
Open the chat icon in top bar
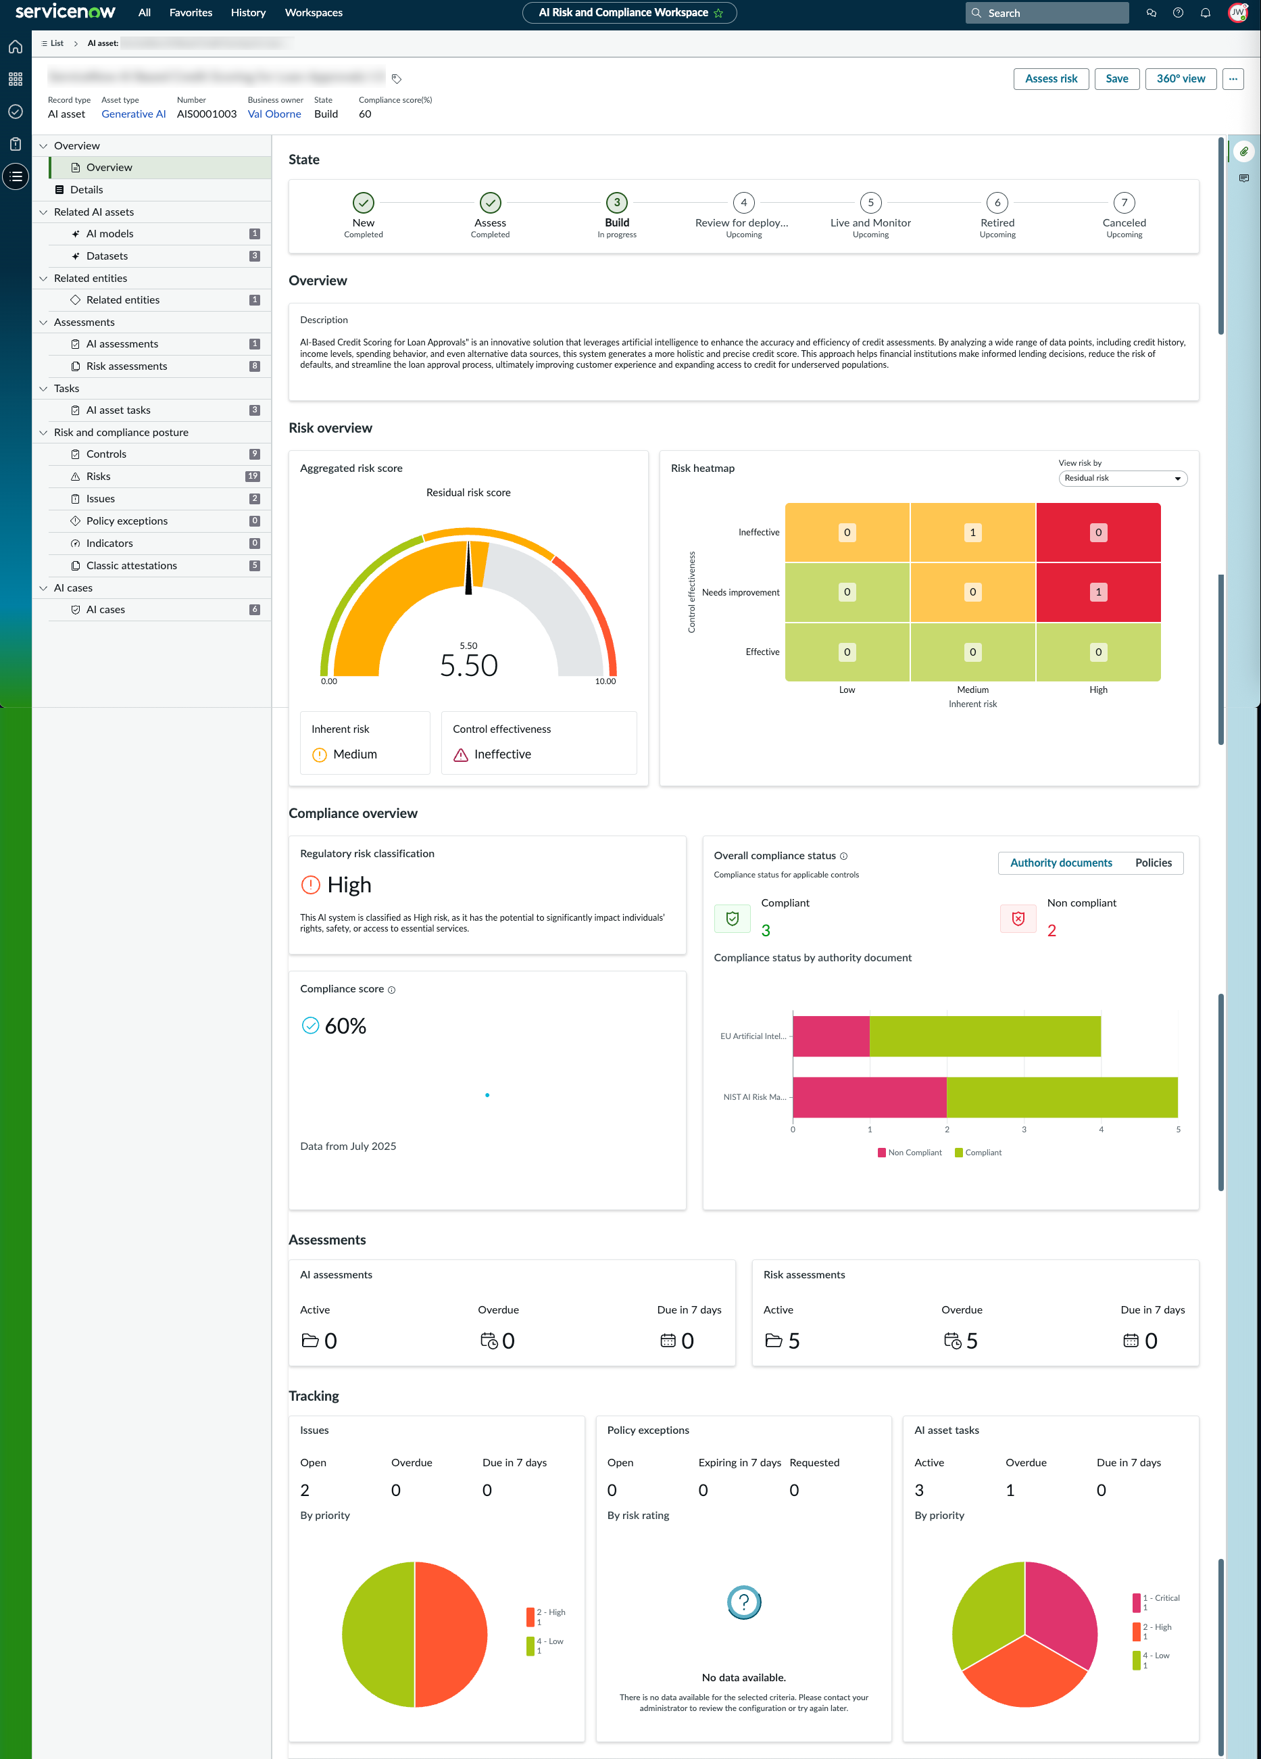point(1151,12)
